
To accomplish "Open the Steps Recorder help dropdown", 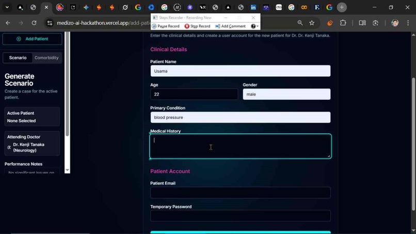I will 254,26.
